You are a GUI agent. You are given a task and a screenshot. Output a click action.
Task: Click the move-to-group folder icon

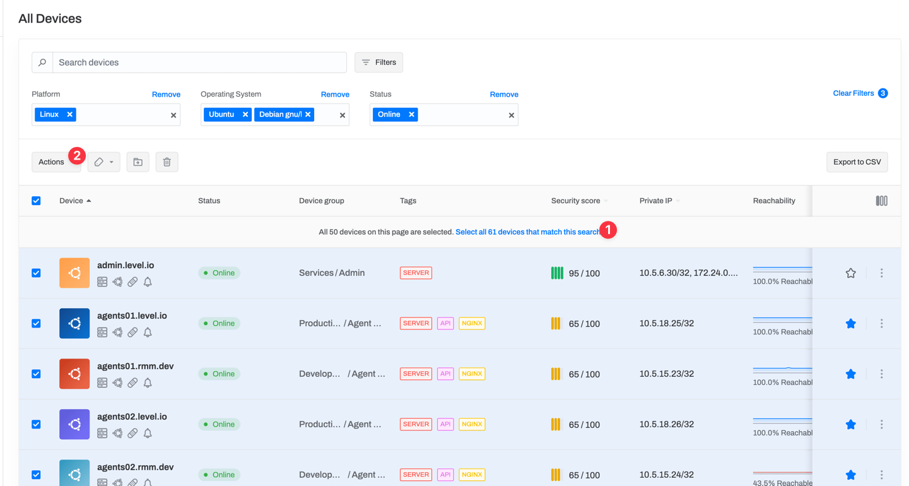138,162
